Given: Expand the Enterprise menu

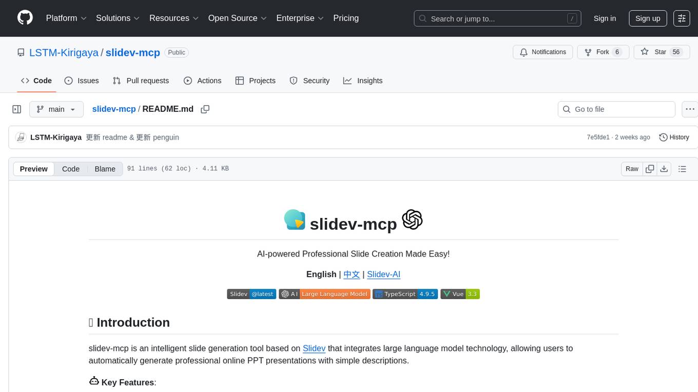Looking at the screenshot, I should 300,18.
